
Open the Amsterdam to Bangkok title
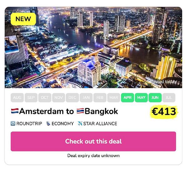click(64, 111)
